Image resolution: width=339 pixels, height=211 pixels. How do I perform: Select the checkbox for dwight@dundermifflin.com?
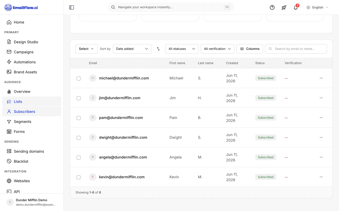click(x=79, y=138)
